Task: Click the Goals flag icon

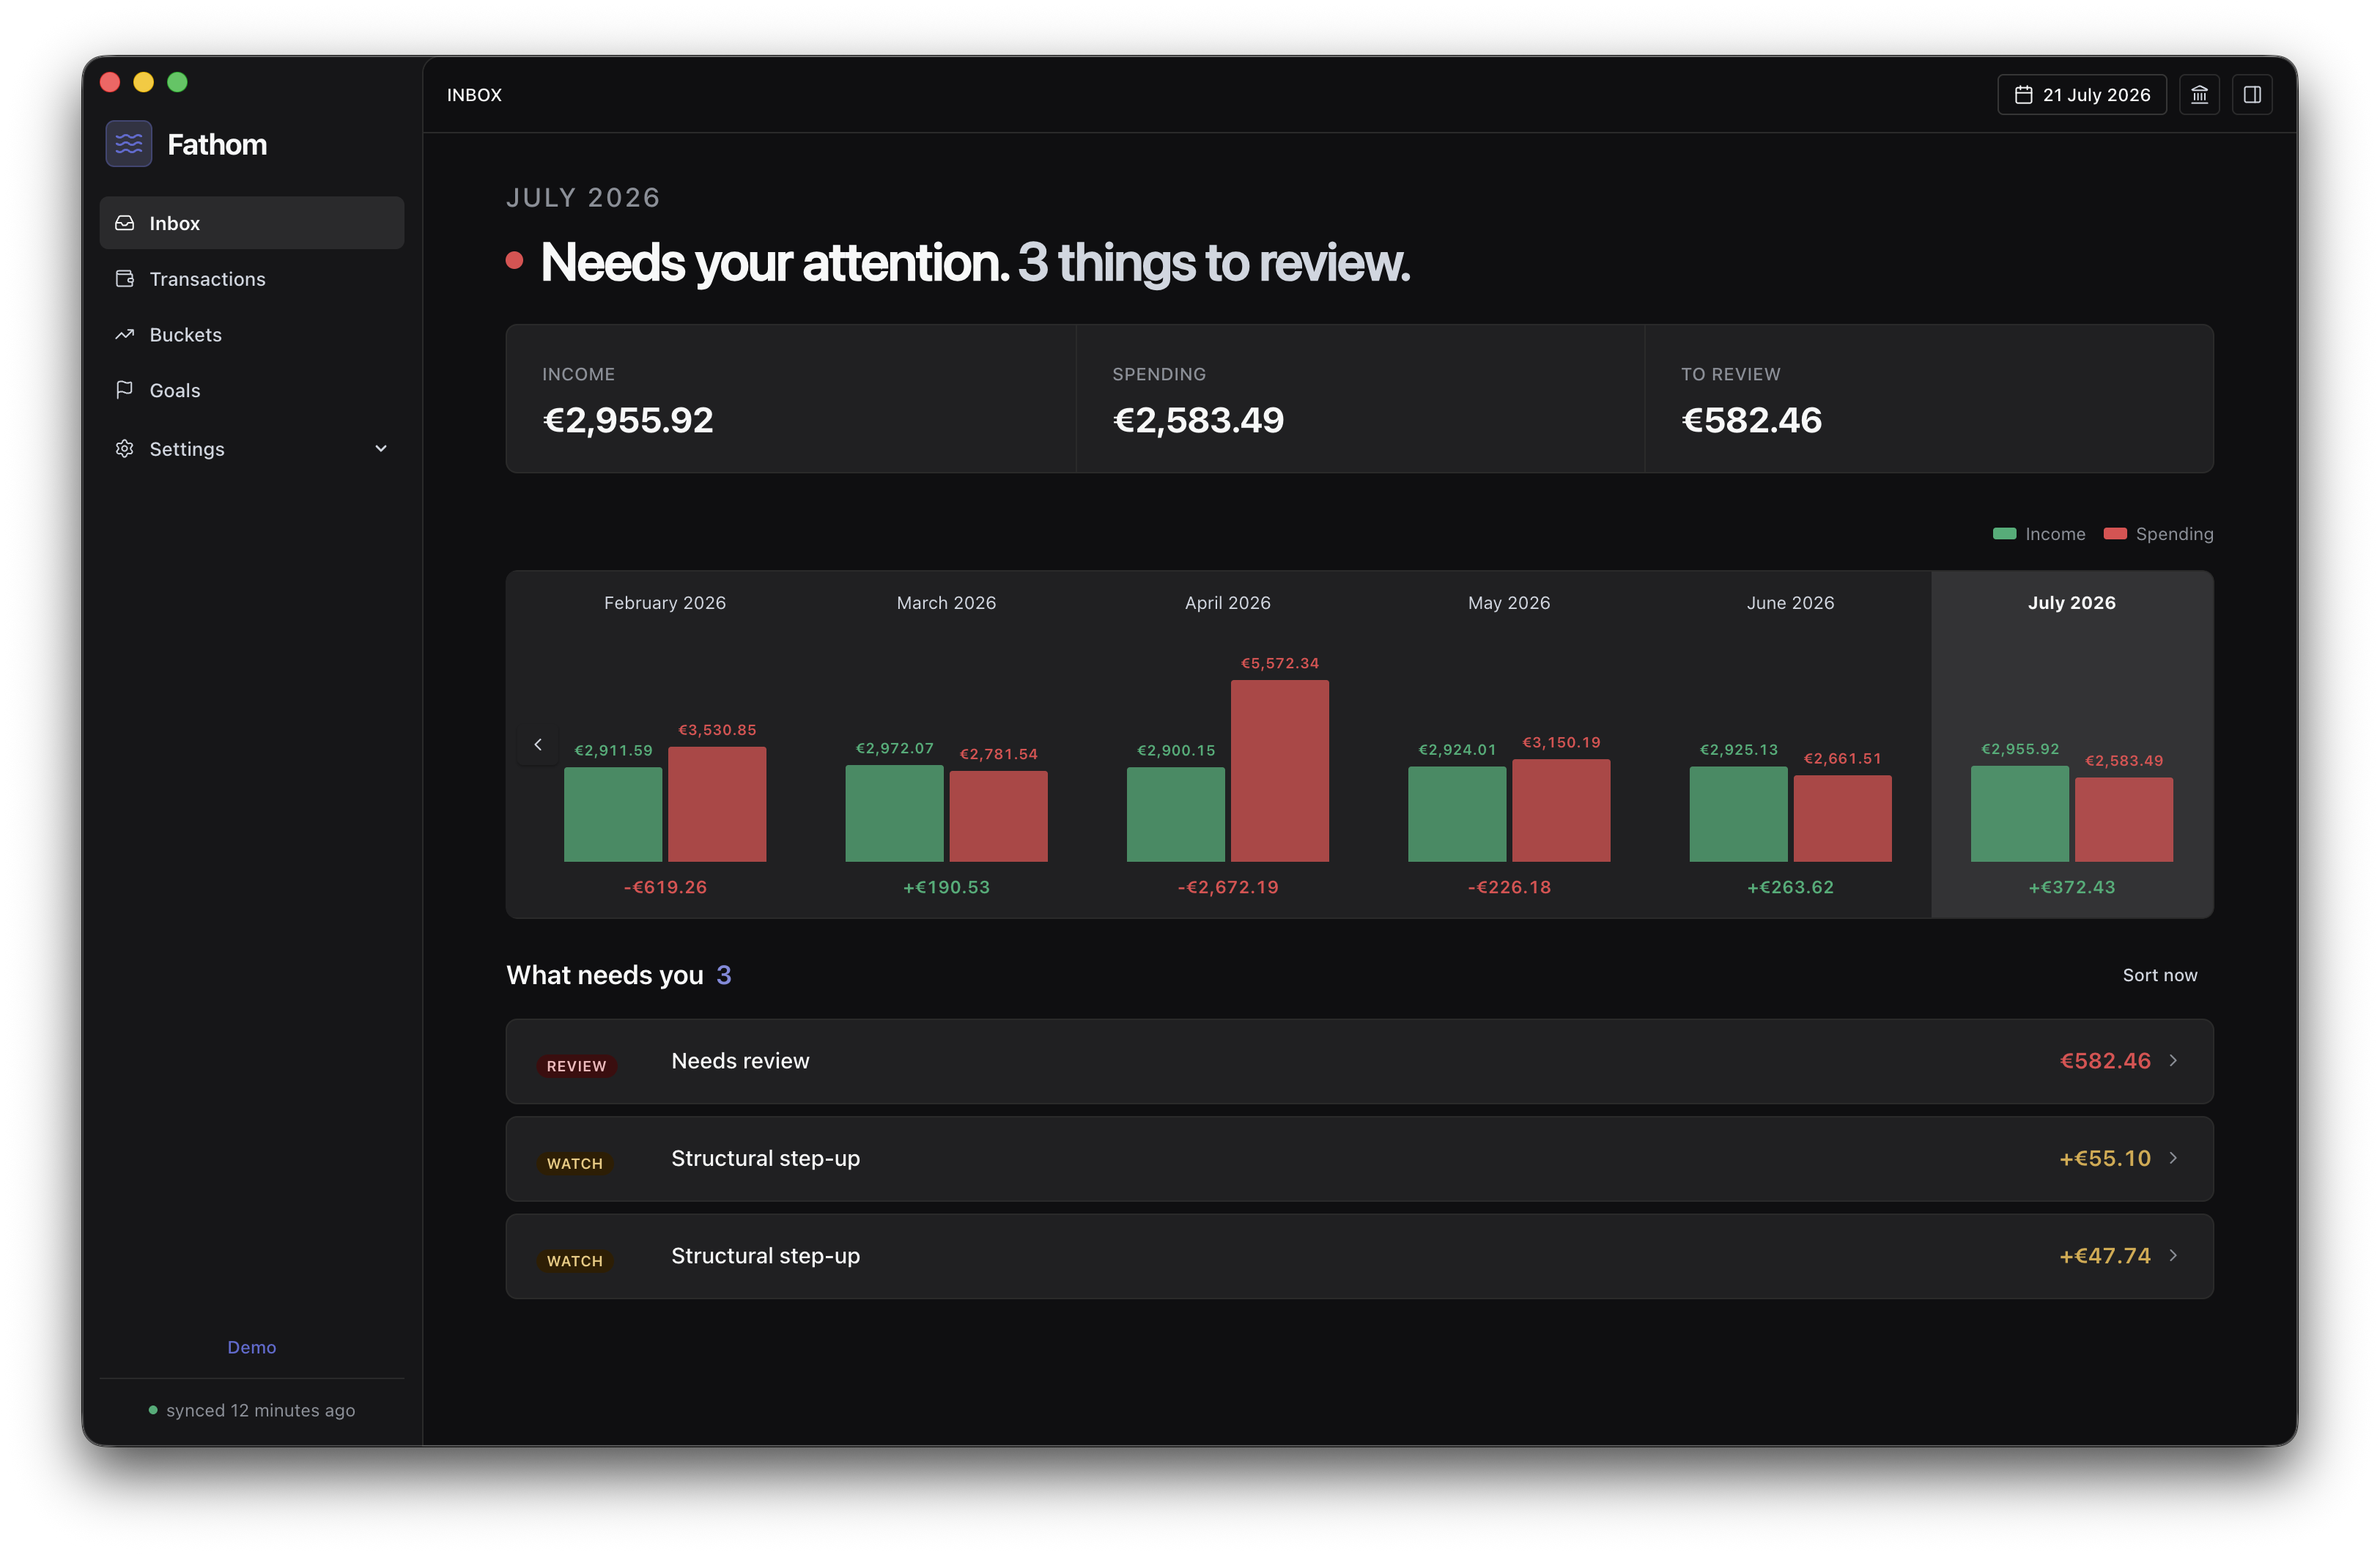Action: click(124, 390)
